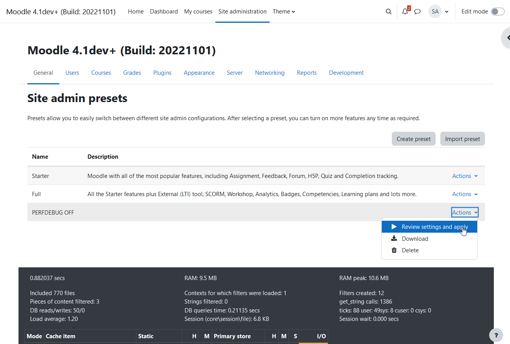Switch to the Reports tab
The width and height of the screenshot is (510, 344).
pos(307,72)
